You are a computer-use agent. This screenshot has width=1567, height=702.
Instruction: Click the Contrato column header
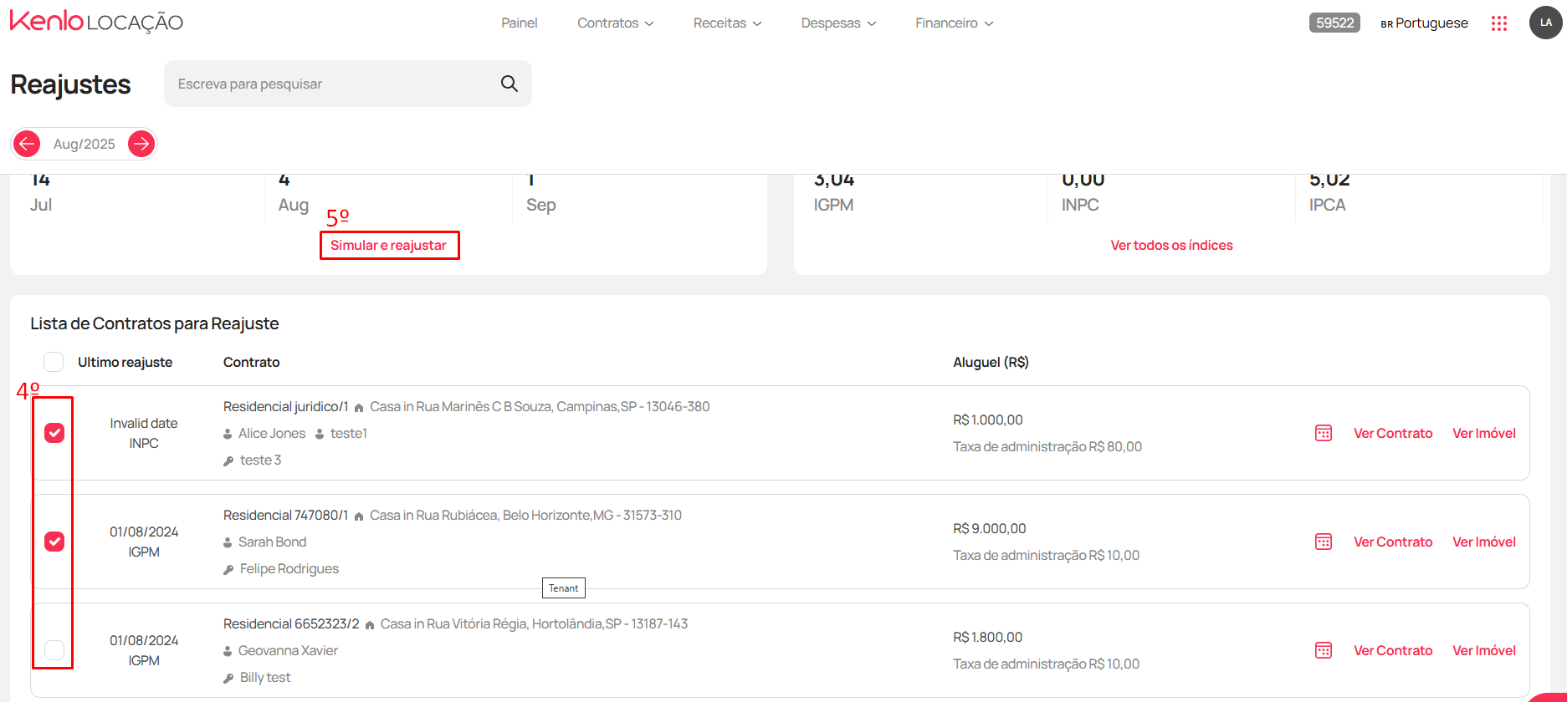click(x=252, y=362)
